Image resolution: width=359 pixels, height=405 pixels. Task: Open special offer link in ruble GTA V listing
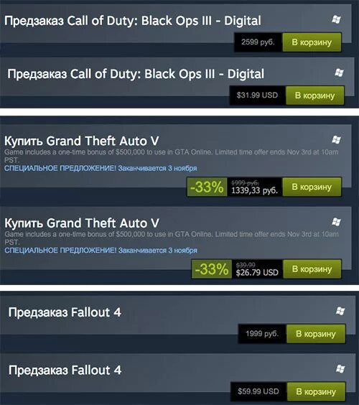(x=101, y=169)
